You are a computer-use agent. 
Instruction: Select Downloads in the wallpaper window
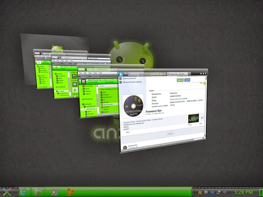42,70
